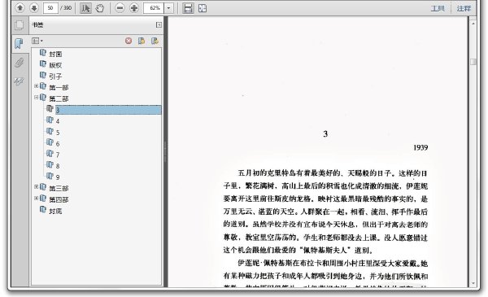488x297 pixels.
Task: Open the zoom level dropdown arrow
Action: [168, 8]
